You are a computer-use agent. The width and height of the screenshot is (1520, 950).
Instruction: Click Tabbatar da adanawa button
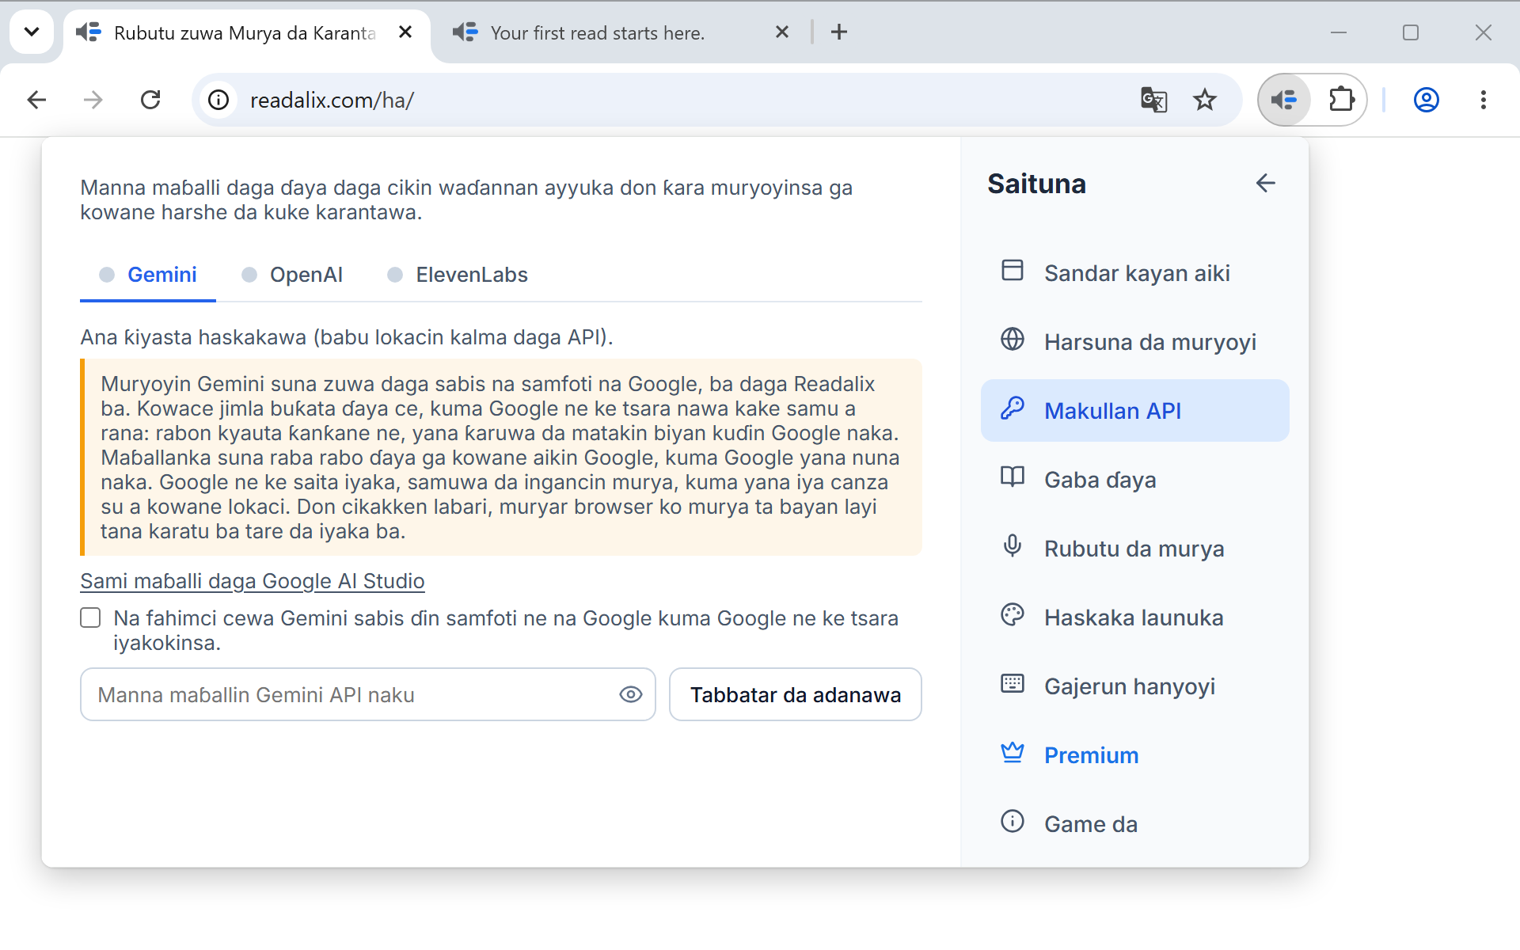click(x=796, y=694)
